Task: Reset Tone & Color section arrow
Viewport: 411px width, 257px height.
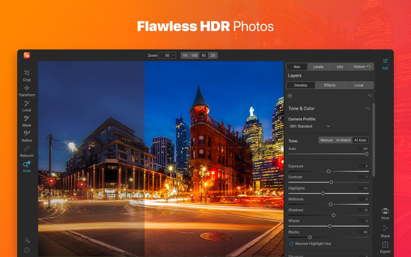Action: (368, 109)
